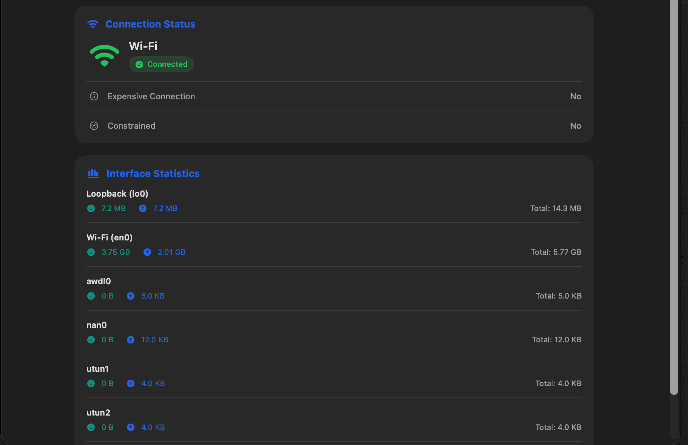The image size is (688, 445).
Task: Click the utun1 interface name
Action: tap(97, 369)
